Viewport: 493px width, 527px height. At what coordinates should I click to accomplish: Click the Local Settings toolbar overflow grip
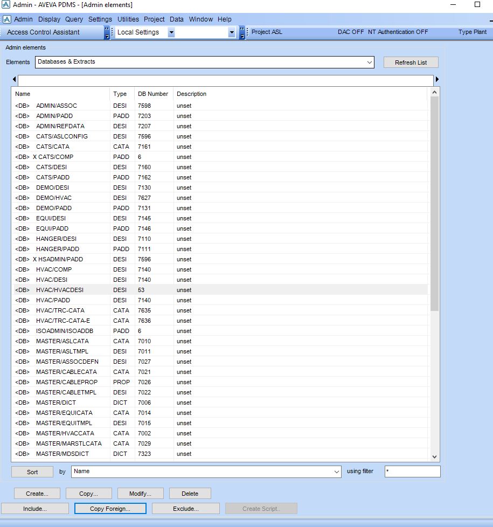pyautogui.click(x=242, y=32)
